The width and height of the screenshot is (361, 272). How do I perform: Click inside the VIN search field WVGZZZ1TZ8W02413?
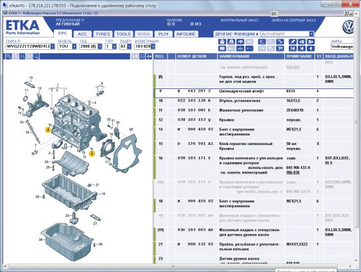[x=28, y=46]
